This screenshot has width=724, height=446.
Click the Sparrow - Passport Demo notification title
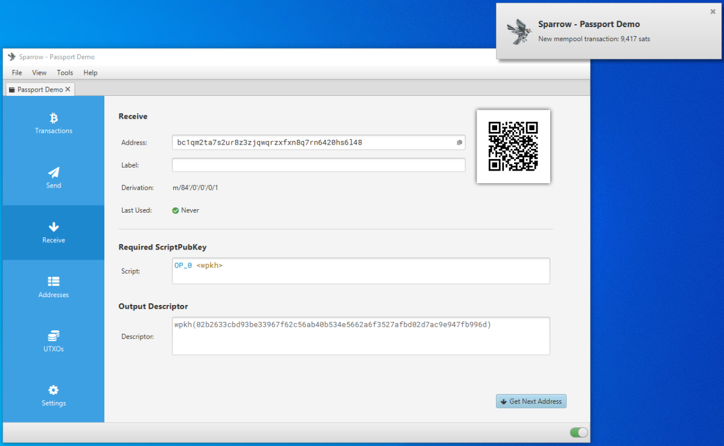point(589,24)
